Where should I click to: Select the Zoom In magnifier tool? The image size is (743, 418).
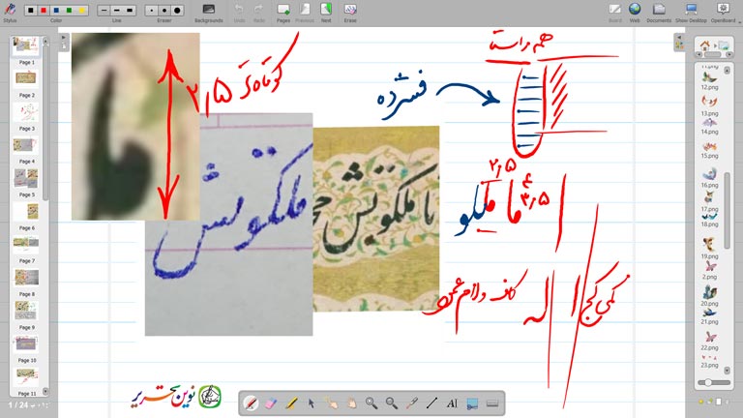[371, 403]
